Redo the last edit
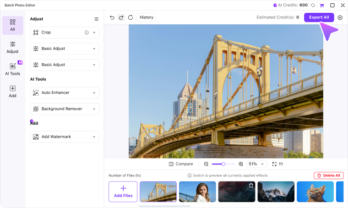Screen dimensions: 348x208 (121, 17)
